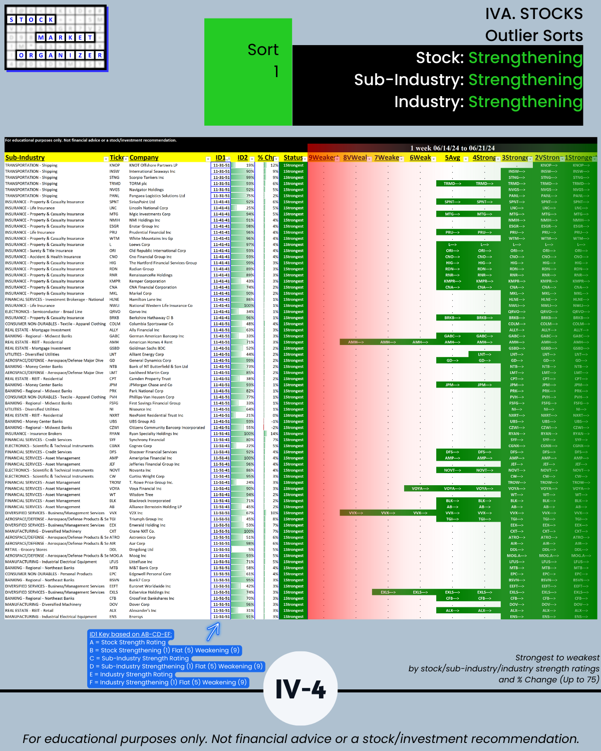Screen dimensions: 601x751
Task: Select the Loews Corp company cell
Action: coord(169,244)
